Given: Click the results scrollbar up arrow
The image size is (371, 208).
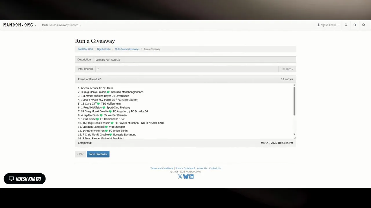Looking at the screenshot, I should point(294,85).
